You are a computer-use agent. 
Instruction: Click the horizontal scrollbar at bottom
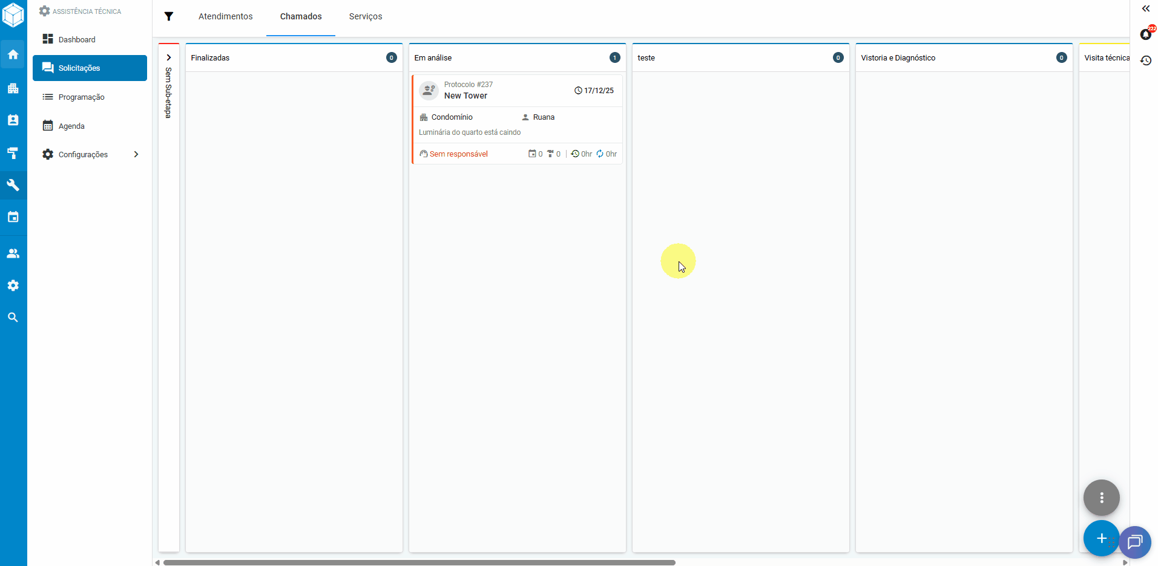coord(419,562)
